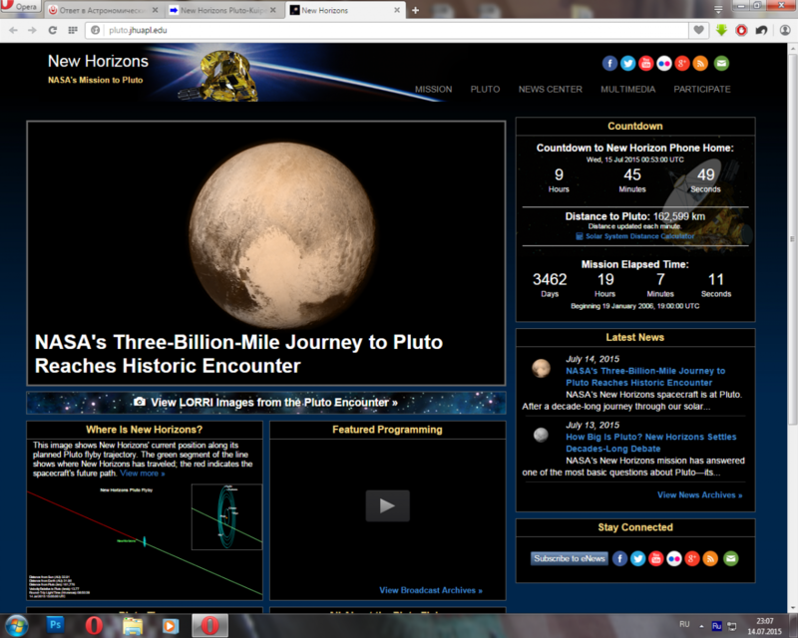Click Pluto thumbnail beside July 14 news
The image size is (798, 638).
coord(541,368)
